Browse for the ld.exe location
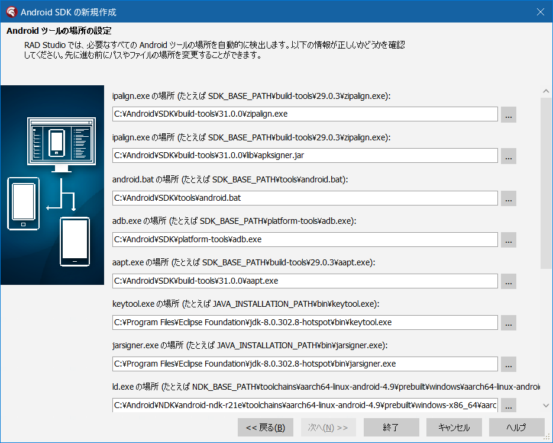The width and height of the screenshot is (553, 443). coord(508,405)
